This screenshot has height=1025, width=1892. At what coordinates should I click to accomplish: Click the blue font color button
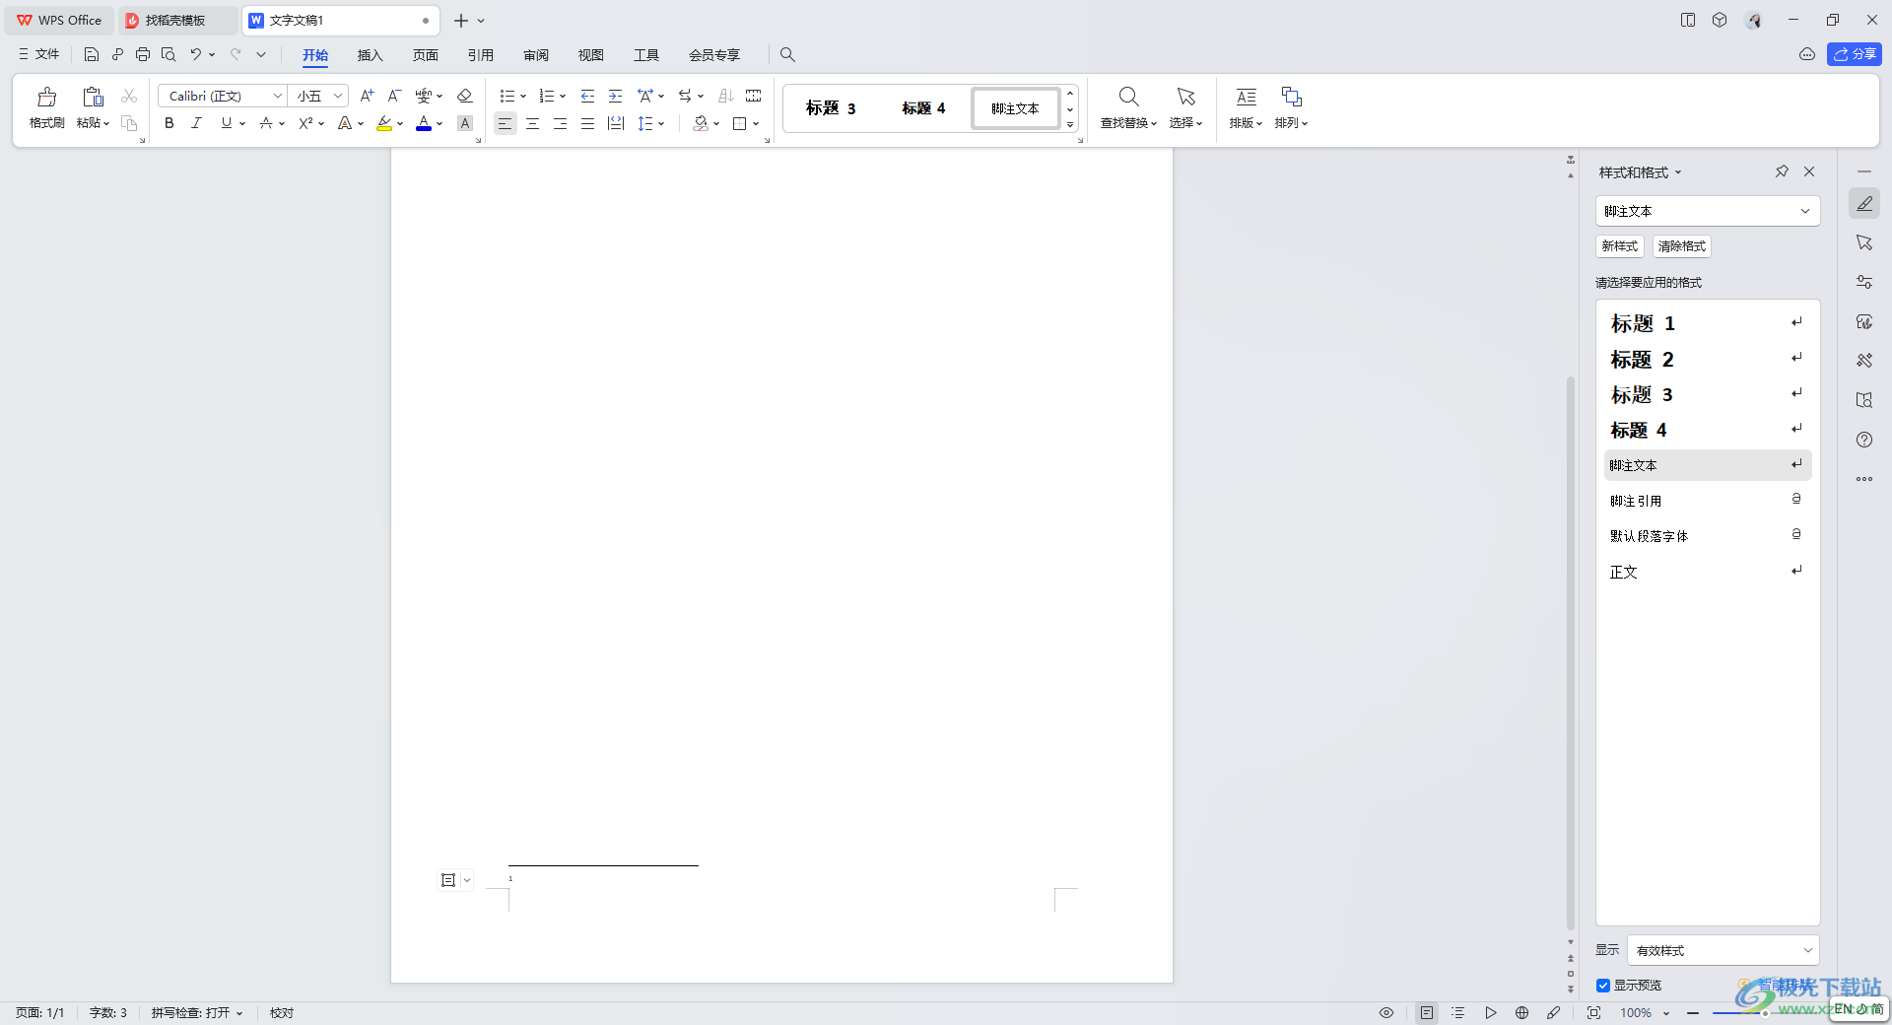click(x=424, y=123)
